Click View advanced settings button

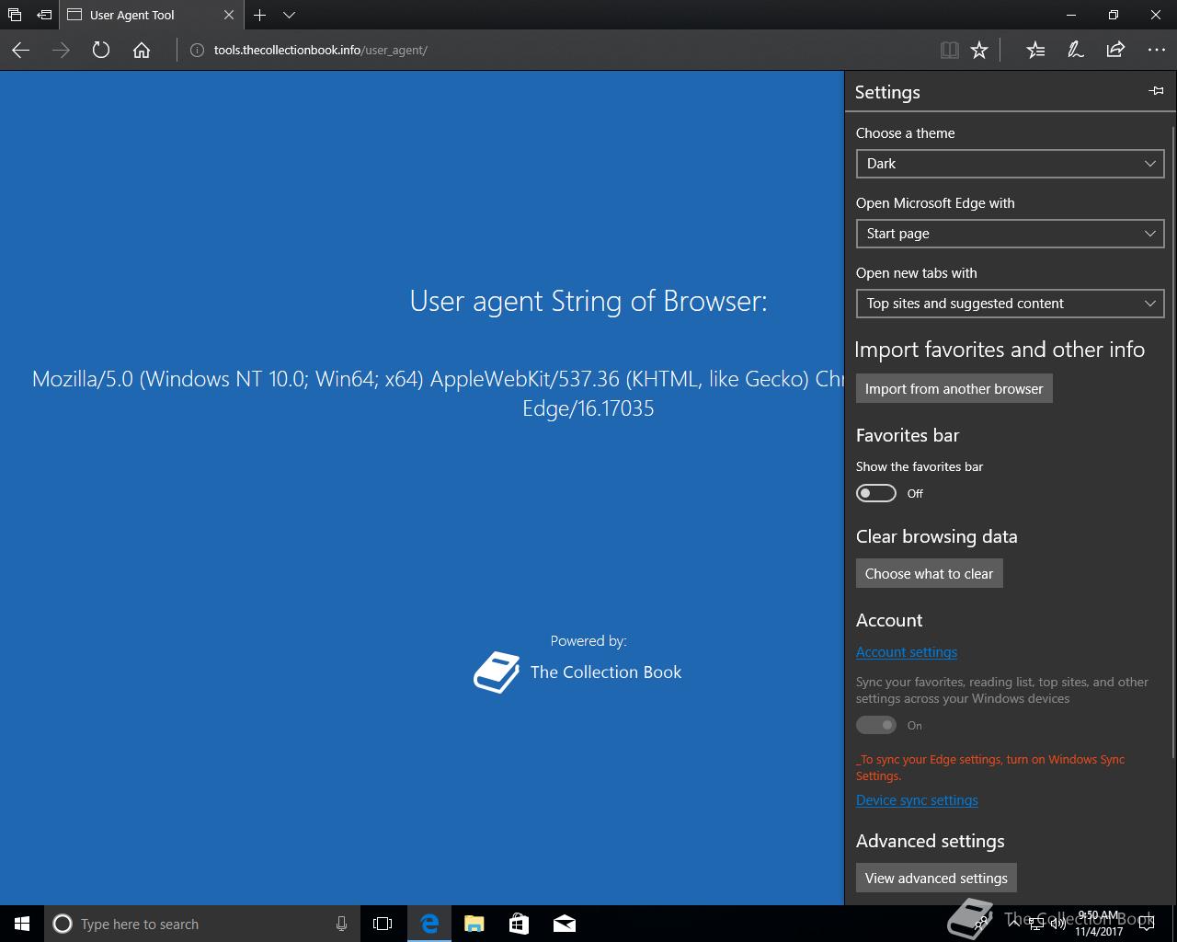(x=936, y=879)
